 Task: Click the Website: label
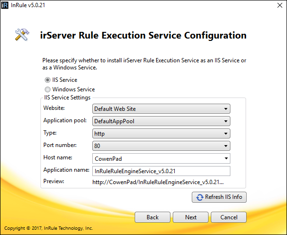[x=54, y=108]
